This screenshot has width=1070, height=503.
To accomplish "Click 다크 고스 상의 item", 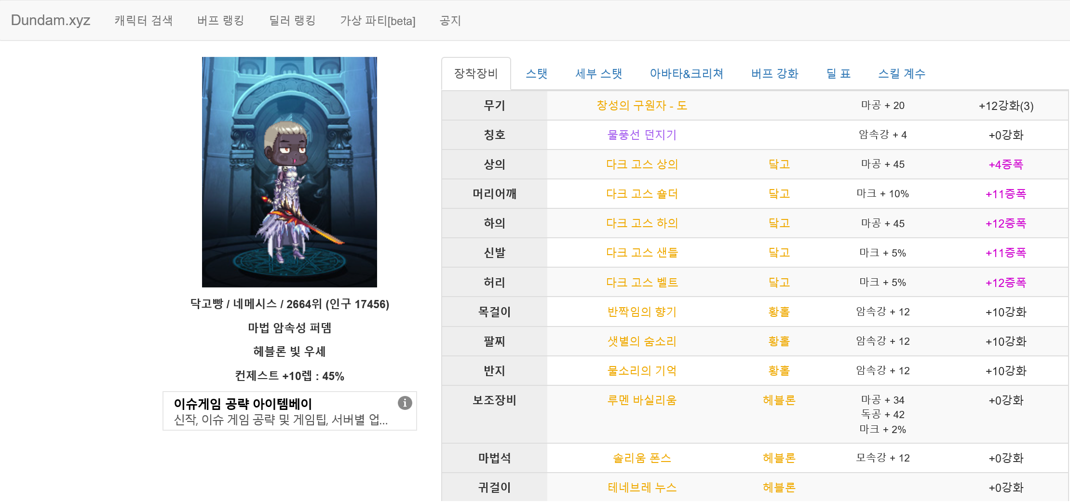I will tap(642, 164).
